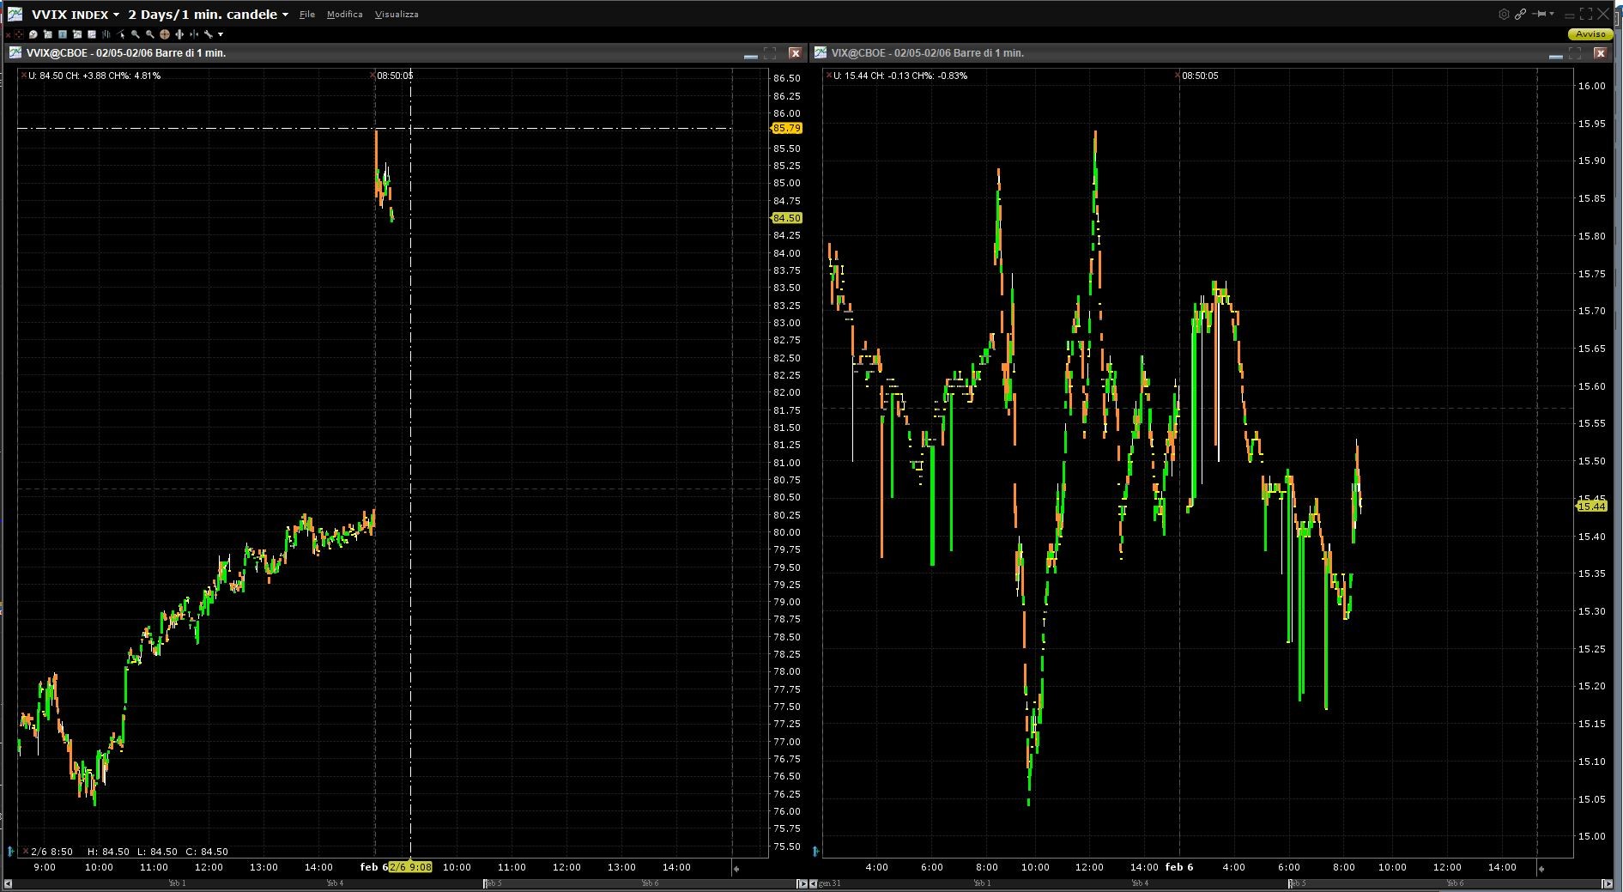1623x892 pixels.
Task: Click the 15.44 last price label on VIX axis
Action: point(1592,507)
